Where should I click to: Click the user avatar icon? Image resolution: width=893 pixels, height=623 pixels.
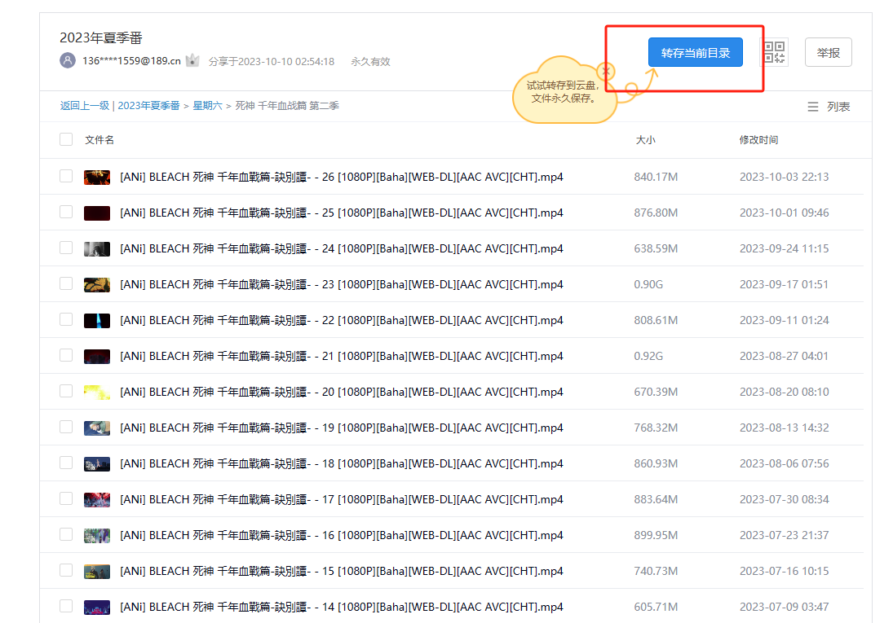(68, 61)
